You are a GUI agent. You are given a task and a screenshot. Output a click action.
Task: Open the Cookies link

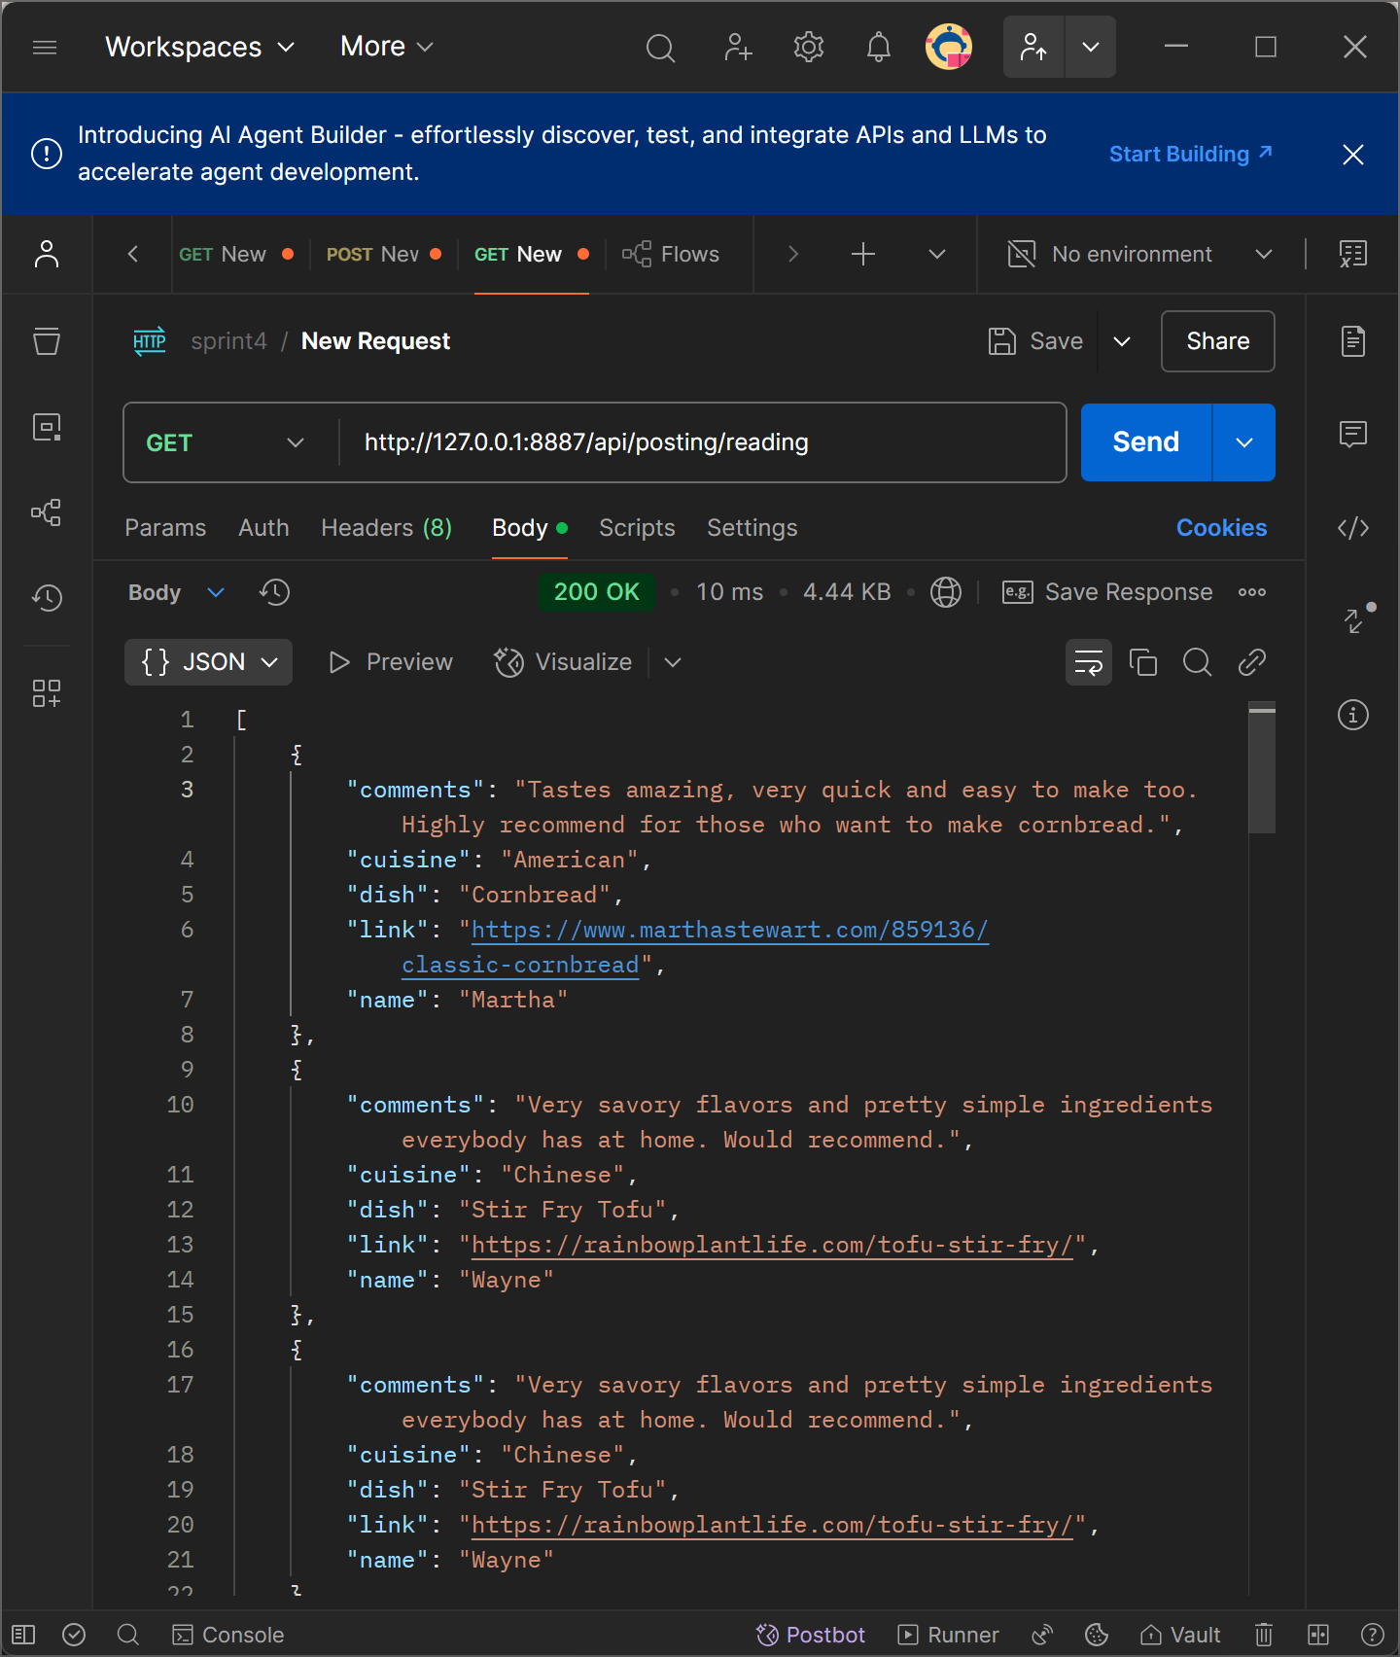click(x=1221, y=528)
